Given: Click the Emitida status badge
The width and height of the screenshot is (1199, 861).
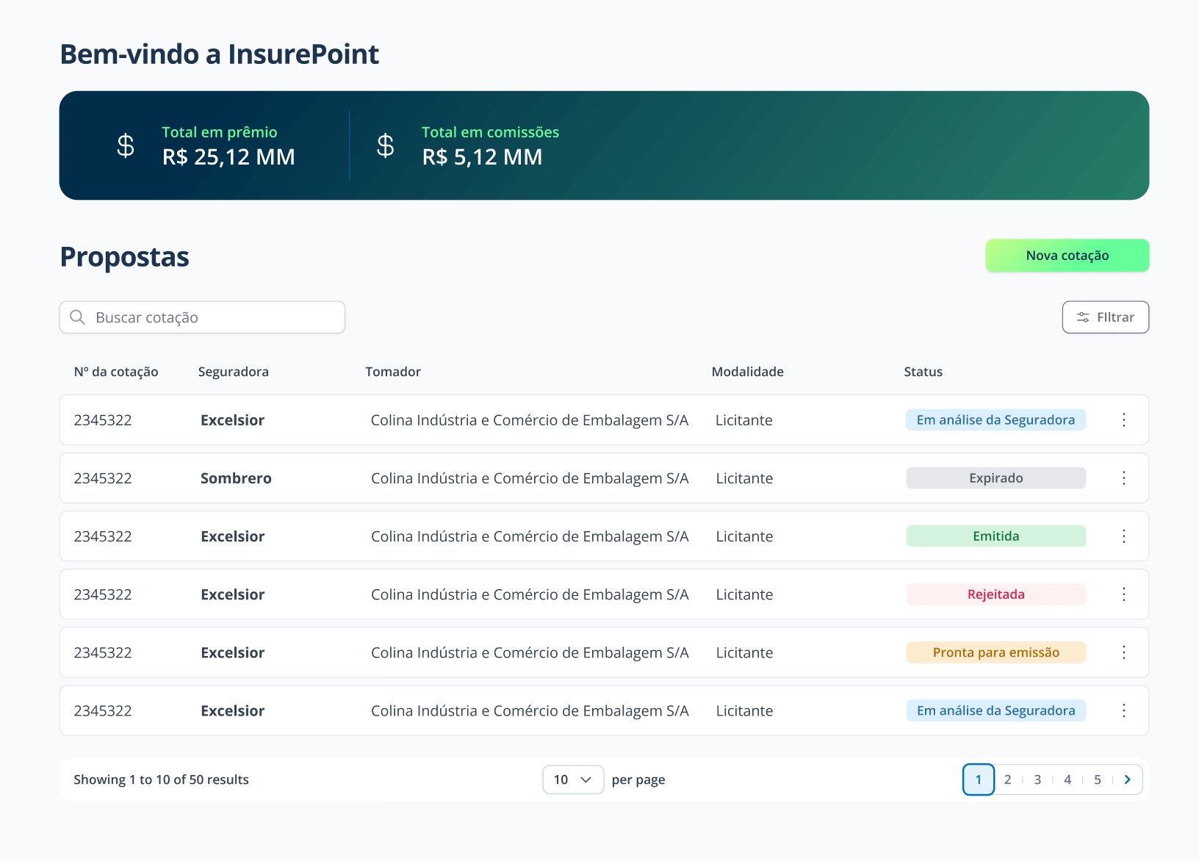Looking at the screenshot, I should (x=995, y=536).
